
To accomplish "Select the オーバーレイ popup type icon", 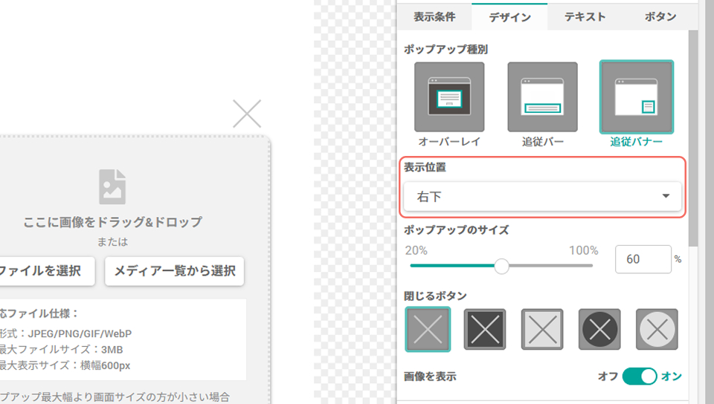I will point(449,97).
